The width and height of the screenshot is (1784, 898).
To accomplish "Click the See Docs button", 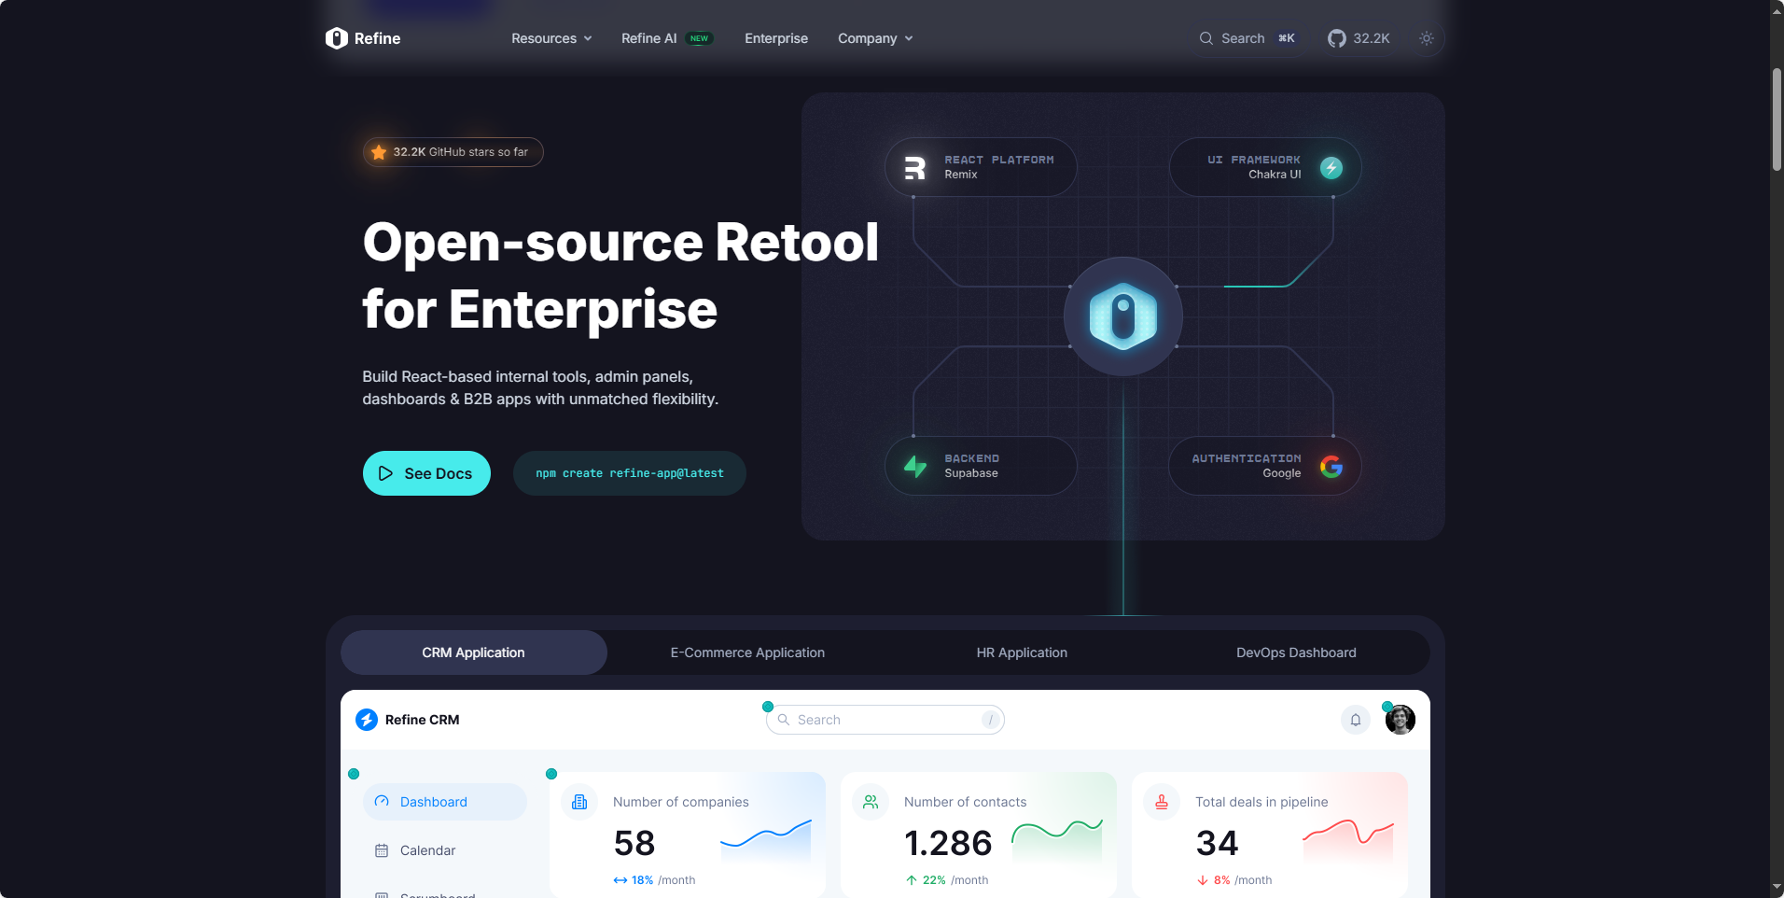I will point(426,473).
